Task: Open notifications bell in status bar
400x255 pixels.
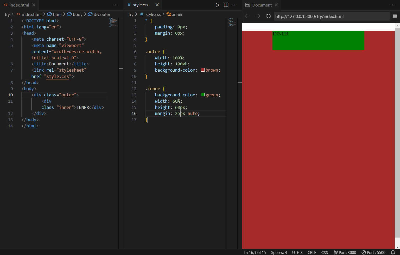Action: point(393,252)
